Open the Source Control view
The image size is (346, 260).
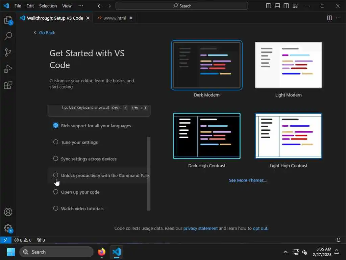click(8, 52)
